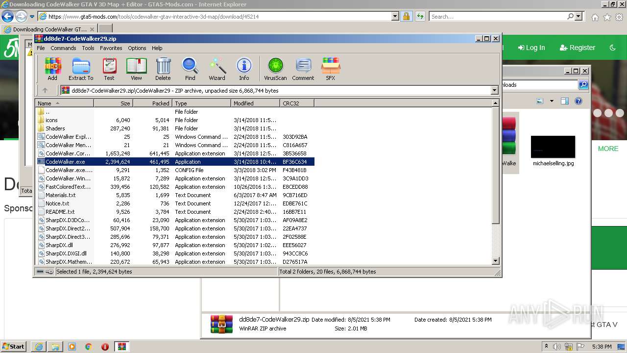Click the IE back navigation button
This screenshot has width=627, height=353.
[7, 17]
